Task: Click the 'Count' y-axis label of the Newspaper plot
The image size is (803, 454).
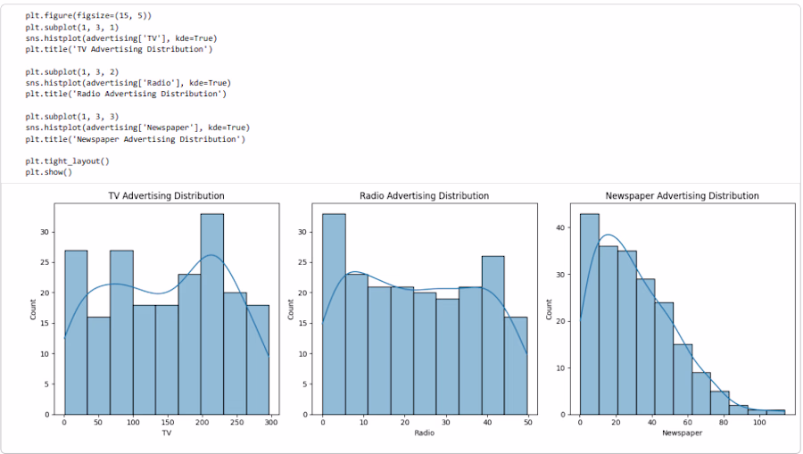Action: [549, 309]
